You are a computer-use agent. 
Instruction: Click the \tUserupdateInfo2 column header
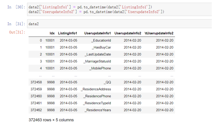point(159,33)
